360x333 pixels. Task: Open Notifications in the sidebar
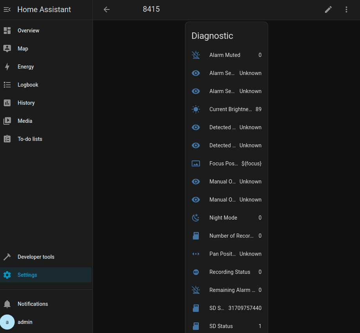tap(32, 304)
